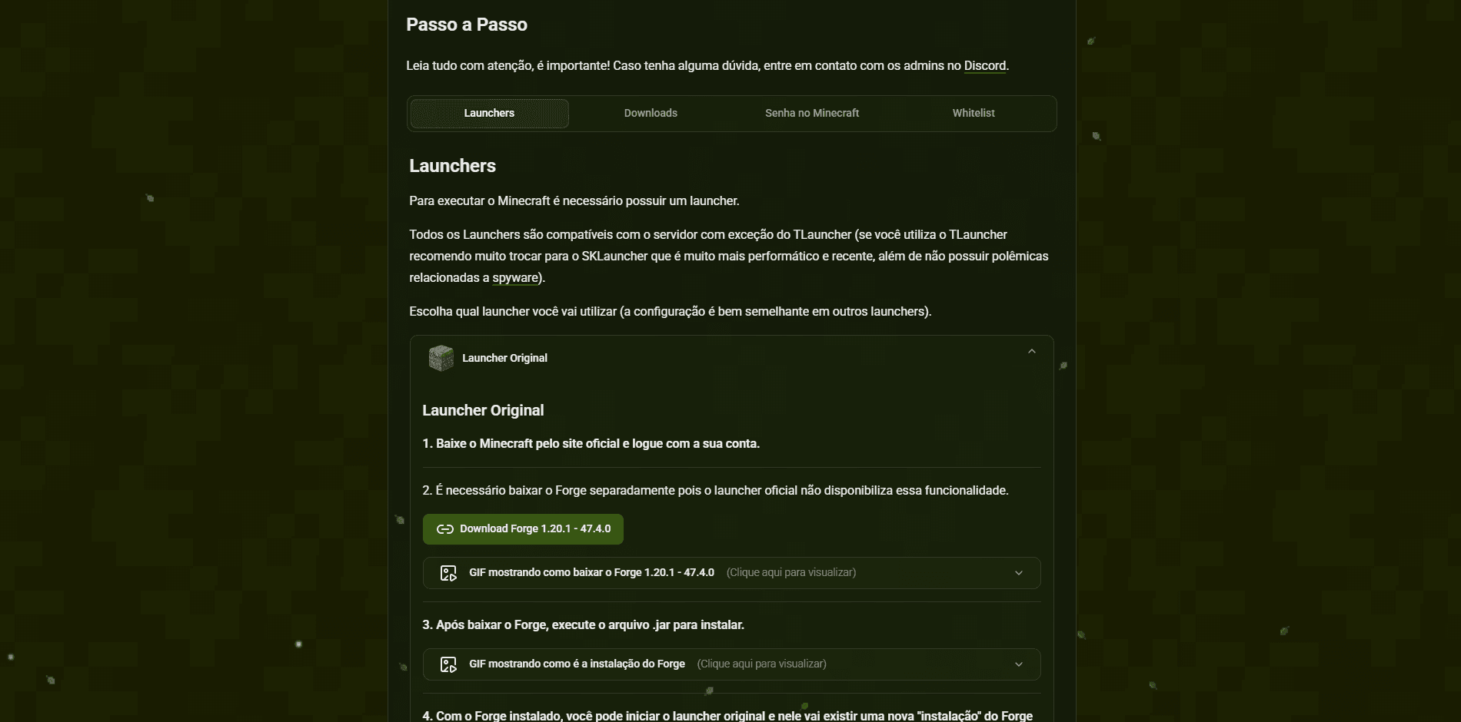Click the GIF image icon next to 'GIF mostrando como baixar o Forge'

click(x=449, y=573)
